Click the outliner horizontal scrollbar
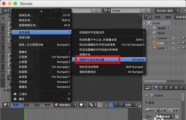The height and width of the screenshot is (120, 186). click(x=155, y=81)
